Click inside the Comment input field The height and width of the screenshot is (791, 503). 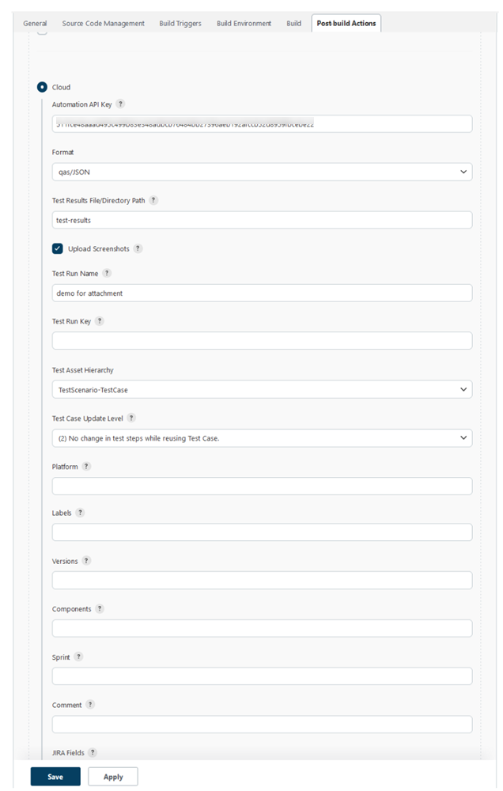point(261,723)
